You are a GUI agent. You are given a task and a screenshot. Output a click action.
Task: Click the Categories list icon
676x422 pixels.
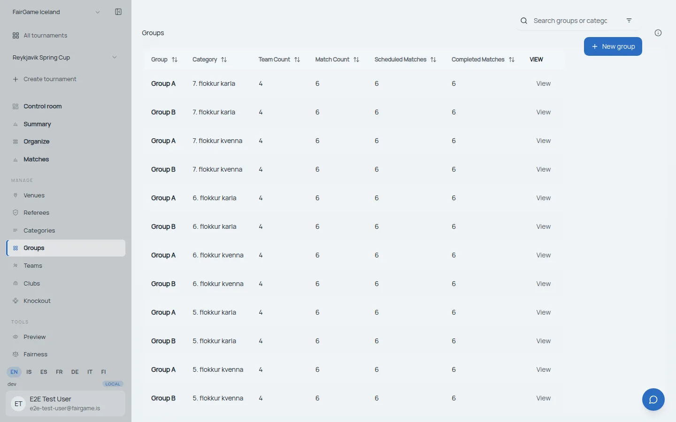(15, 231)
